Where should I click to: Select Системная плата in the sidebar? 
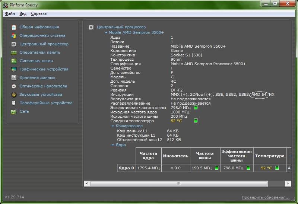pos(36,61)
